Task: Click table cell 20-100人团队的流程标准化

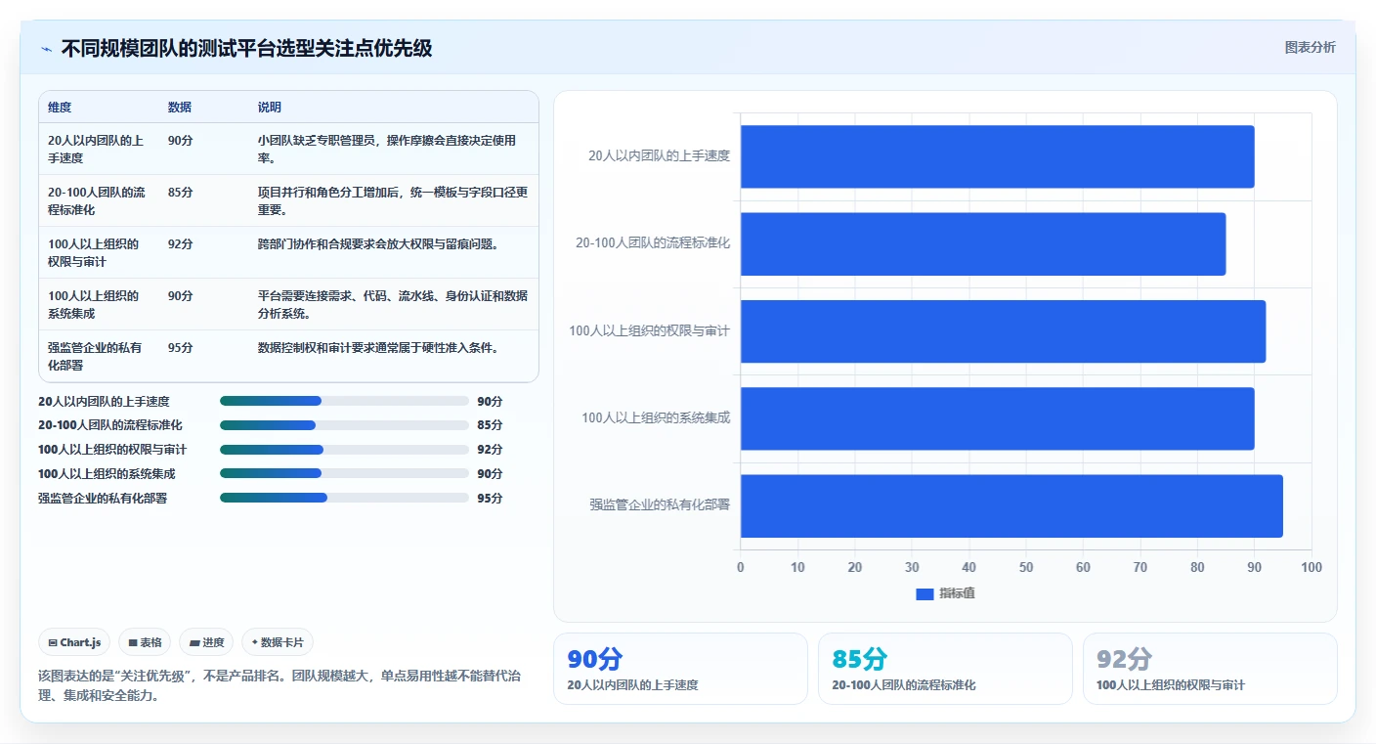Action: pyautogui.click(x=96, y=200)
